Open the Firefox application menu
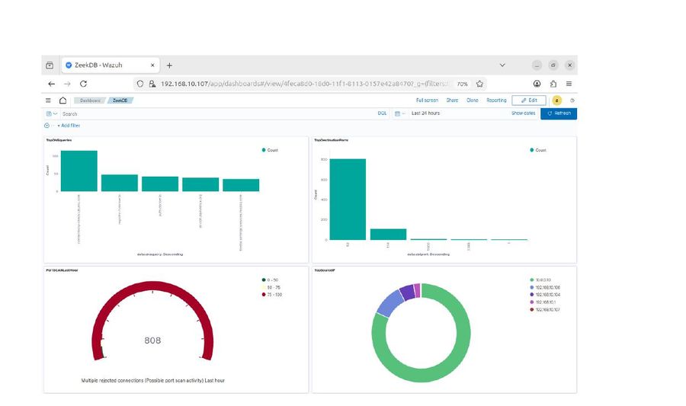Viewport: 686px width, 406px height. click(569, 84)
